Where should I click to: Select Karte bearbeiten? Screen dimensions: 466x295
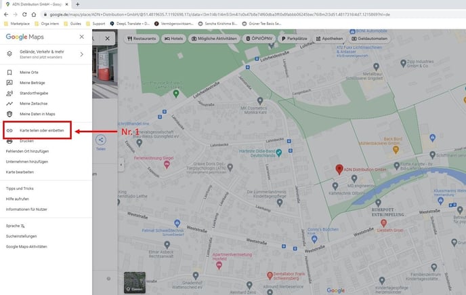tap(20, 172)
